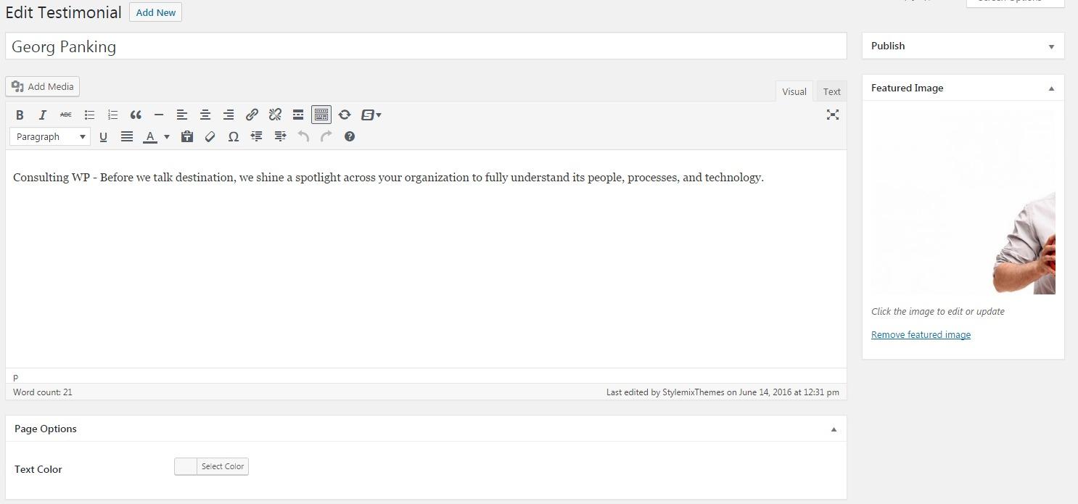Switch to the Text editor tab
The height and width of the screenshot is (504, 1078).
coord(831,91)
